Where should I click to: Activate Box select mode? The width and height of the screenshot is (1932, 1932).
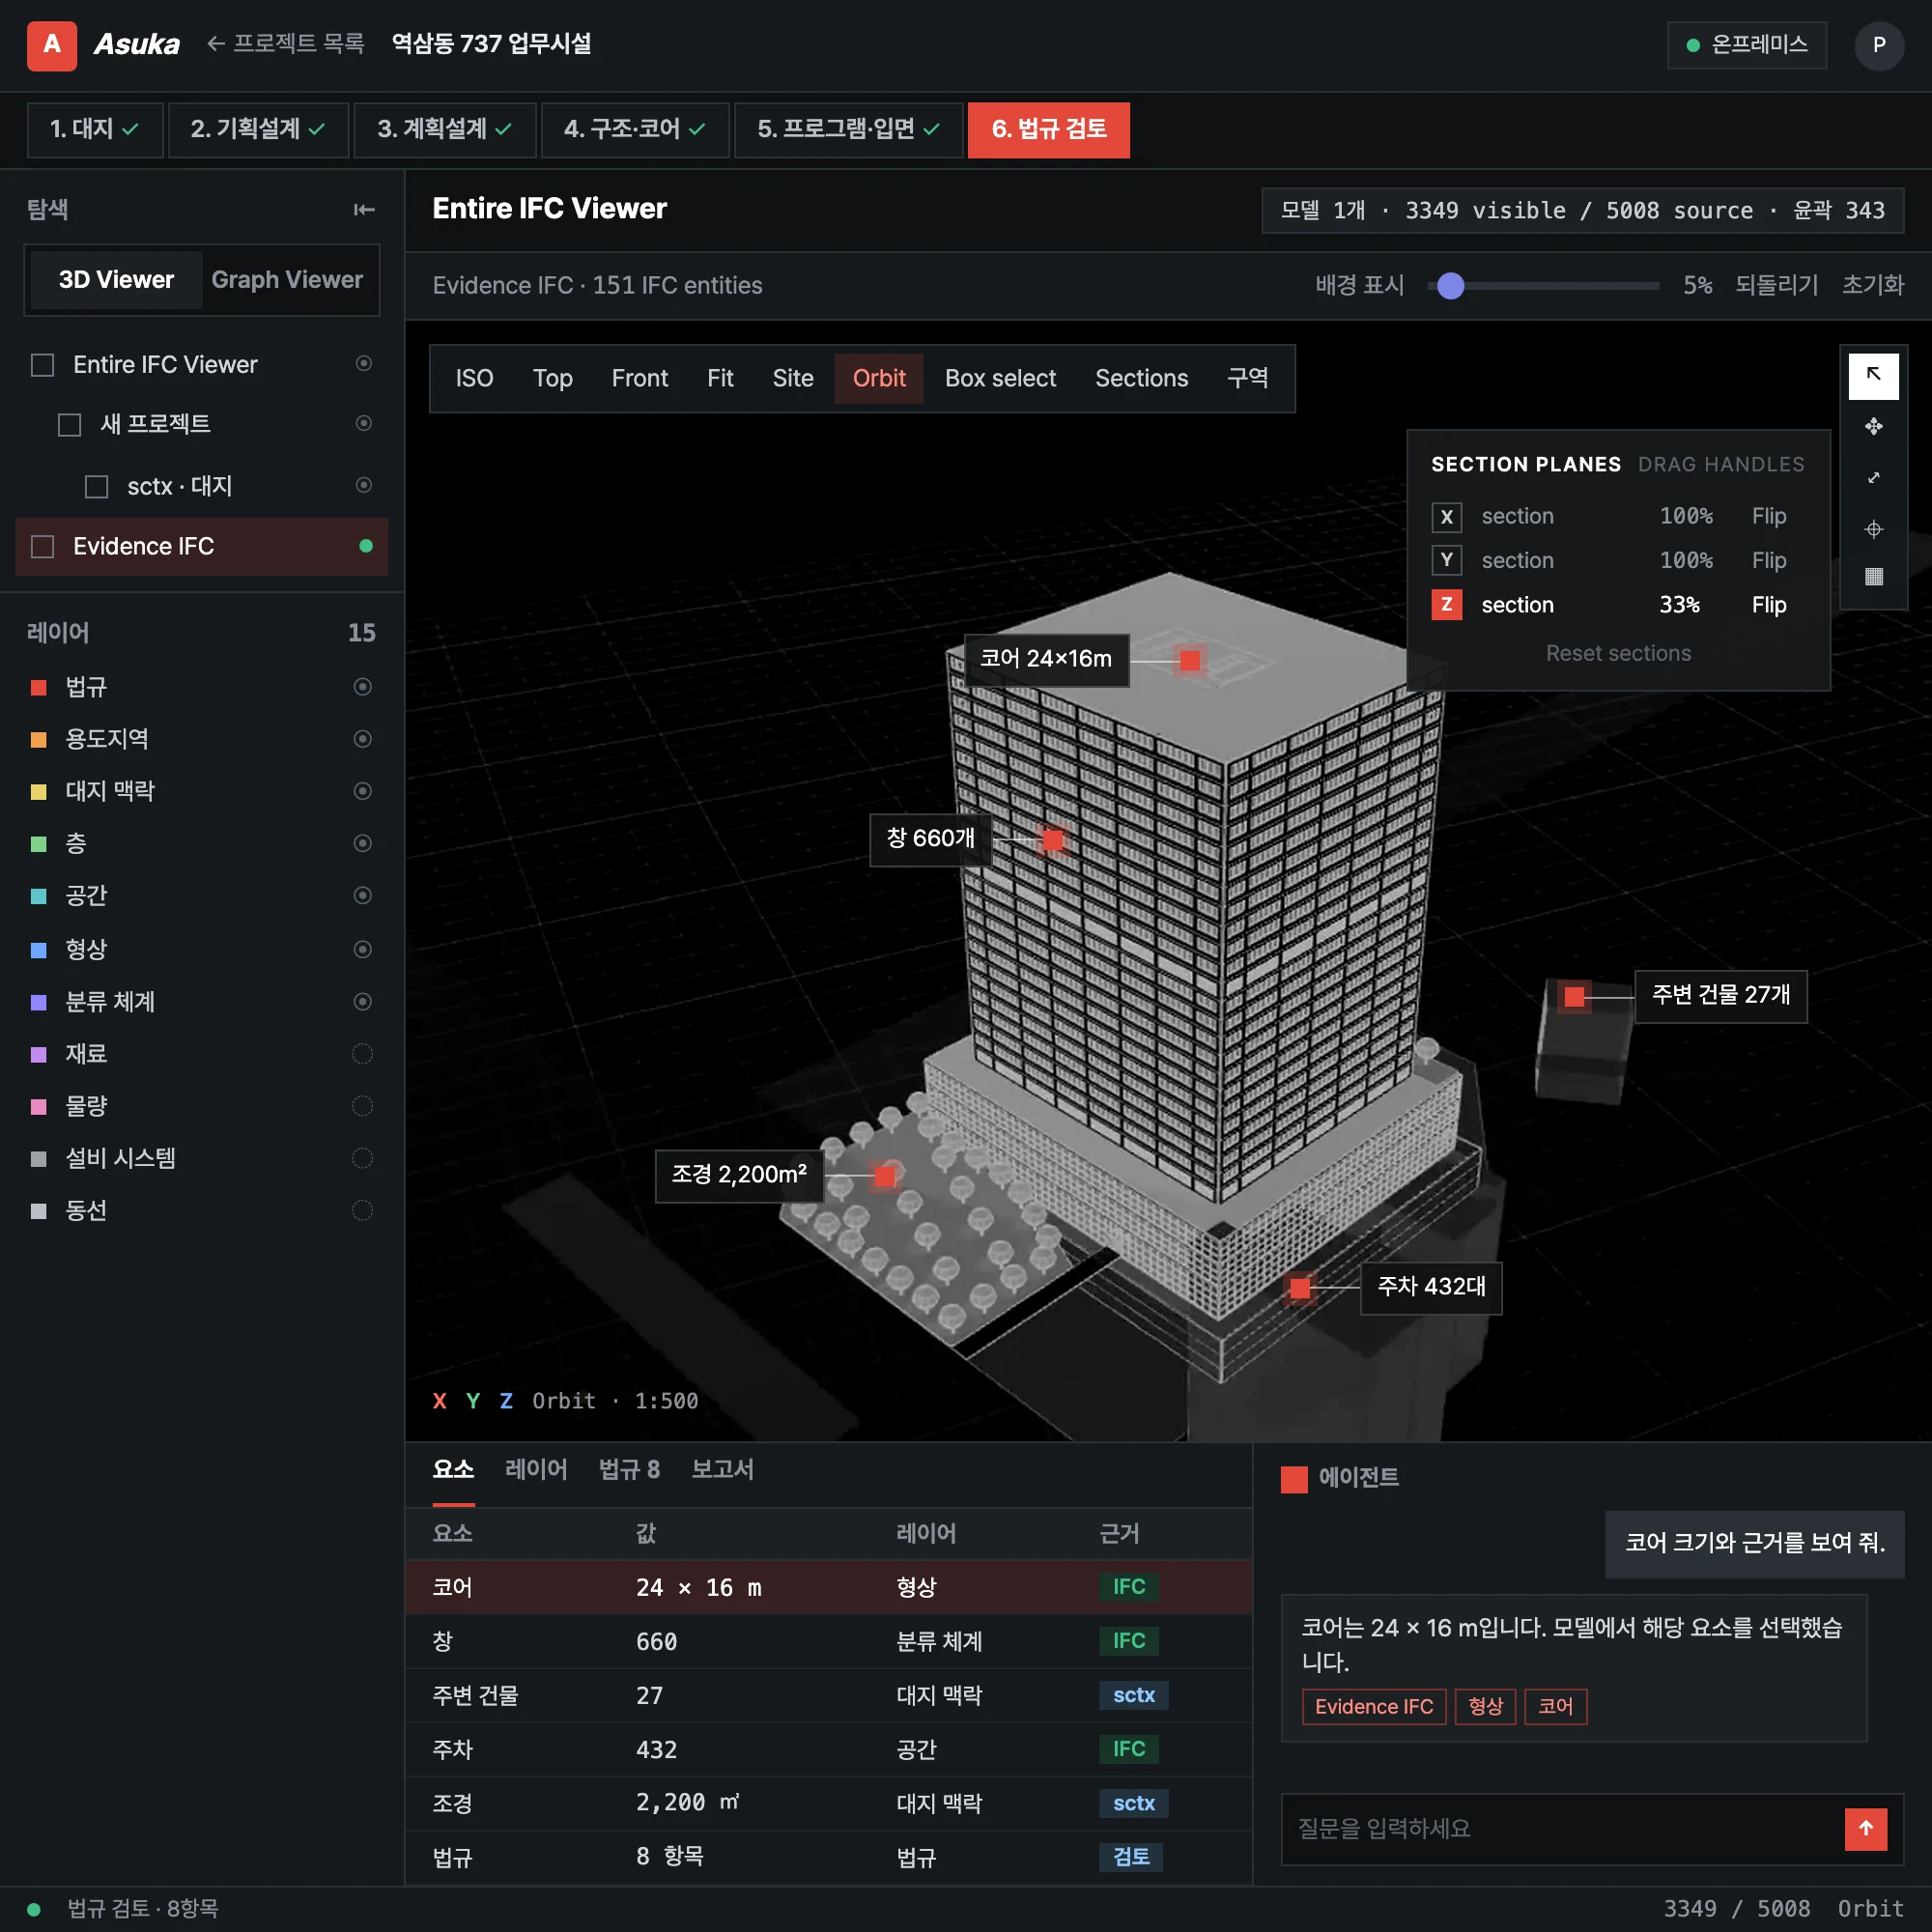click(1000, 378)
